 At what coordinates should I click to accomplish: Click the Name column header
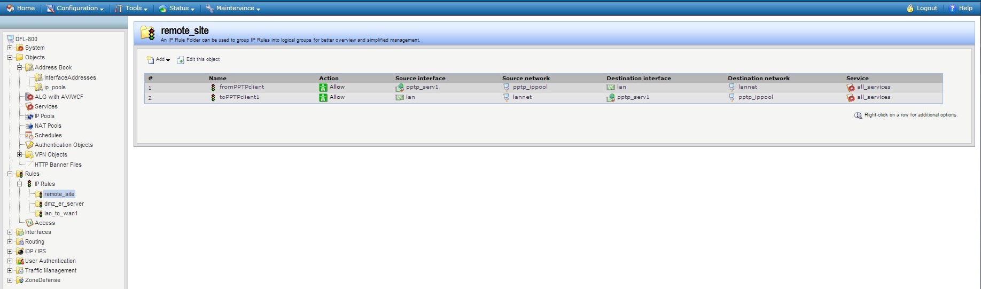[x=217, y=78]
